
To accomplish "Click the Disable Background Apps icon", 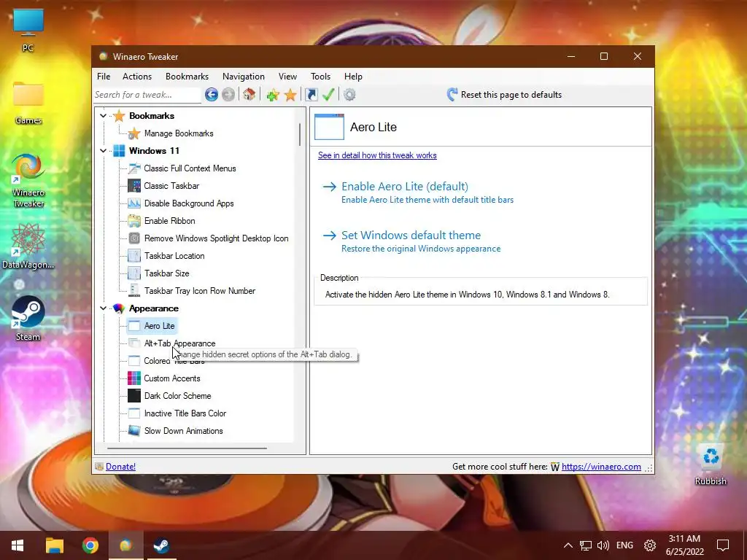I will 134,203.
